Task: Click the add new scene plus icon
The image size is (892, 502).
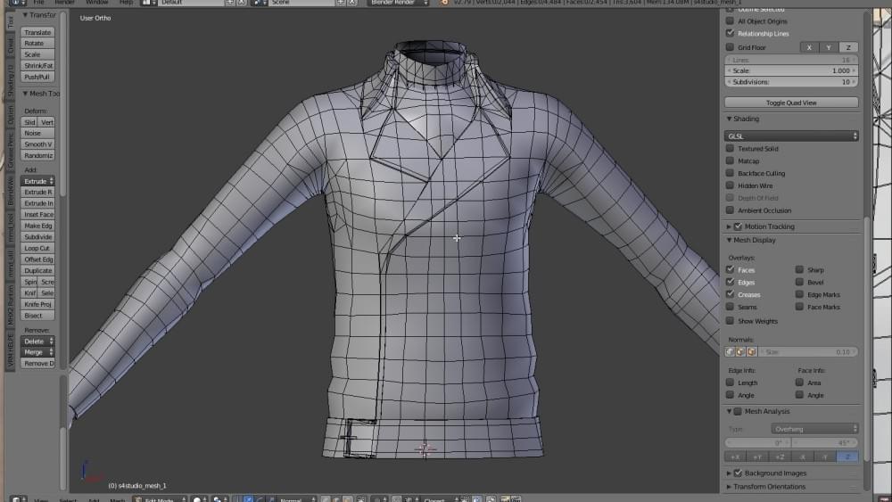Action: (340, 3)
